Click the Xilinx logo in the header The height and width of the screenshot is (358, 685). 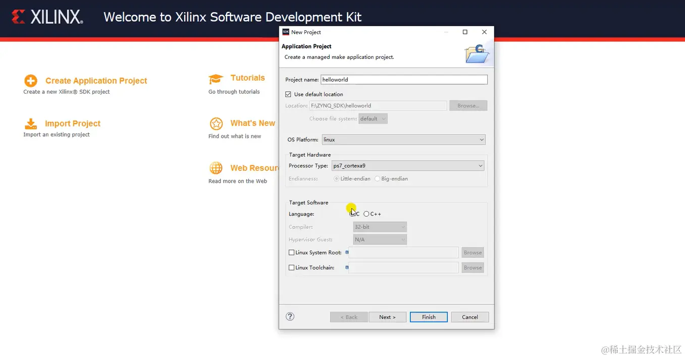pyautogui.click(x=47, y=17)
